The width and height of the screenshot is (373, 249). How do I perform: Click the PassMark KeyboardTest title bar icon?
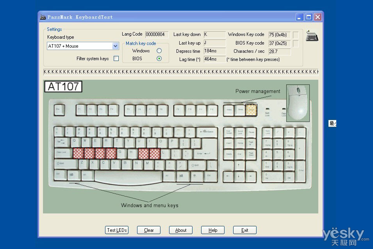[x=43, y=17]
